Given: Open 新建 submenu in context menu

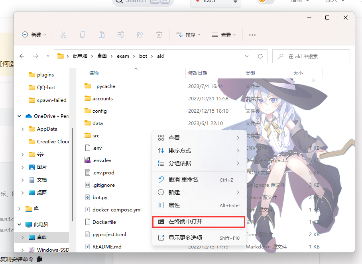Looking at the screenshot, I should (x=199, y=192).
